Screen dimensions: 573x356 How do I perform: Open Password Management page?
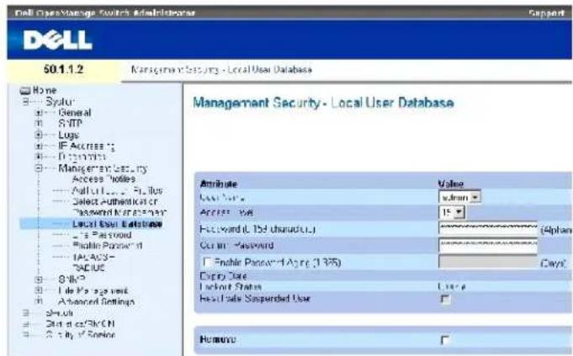[119, 212]
